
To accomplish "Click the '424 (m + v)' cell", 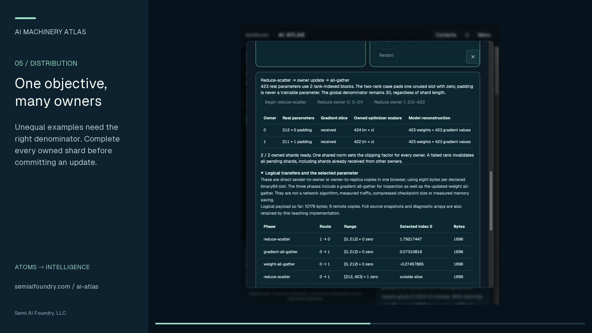I will [x=364, y=130].
